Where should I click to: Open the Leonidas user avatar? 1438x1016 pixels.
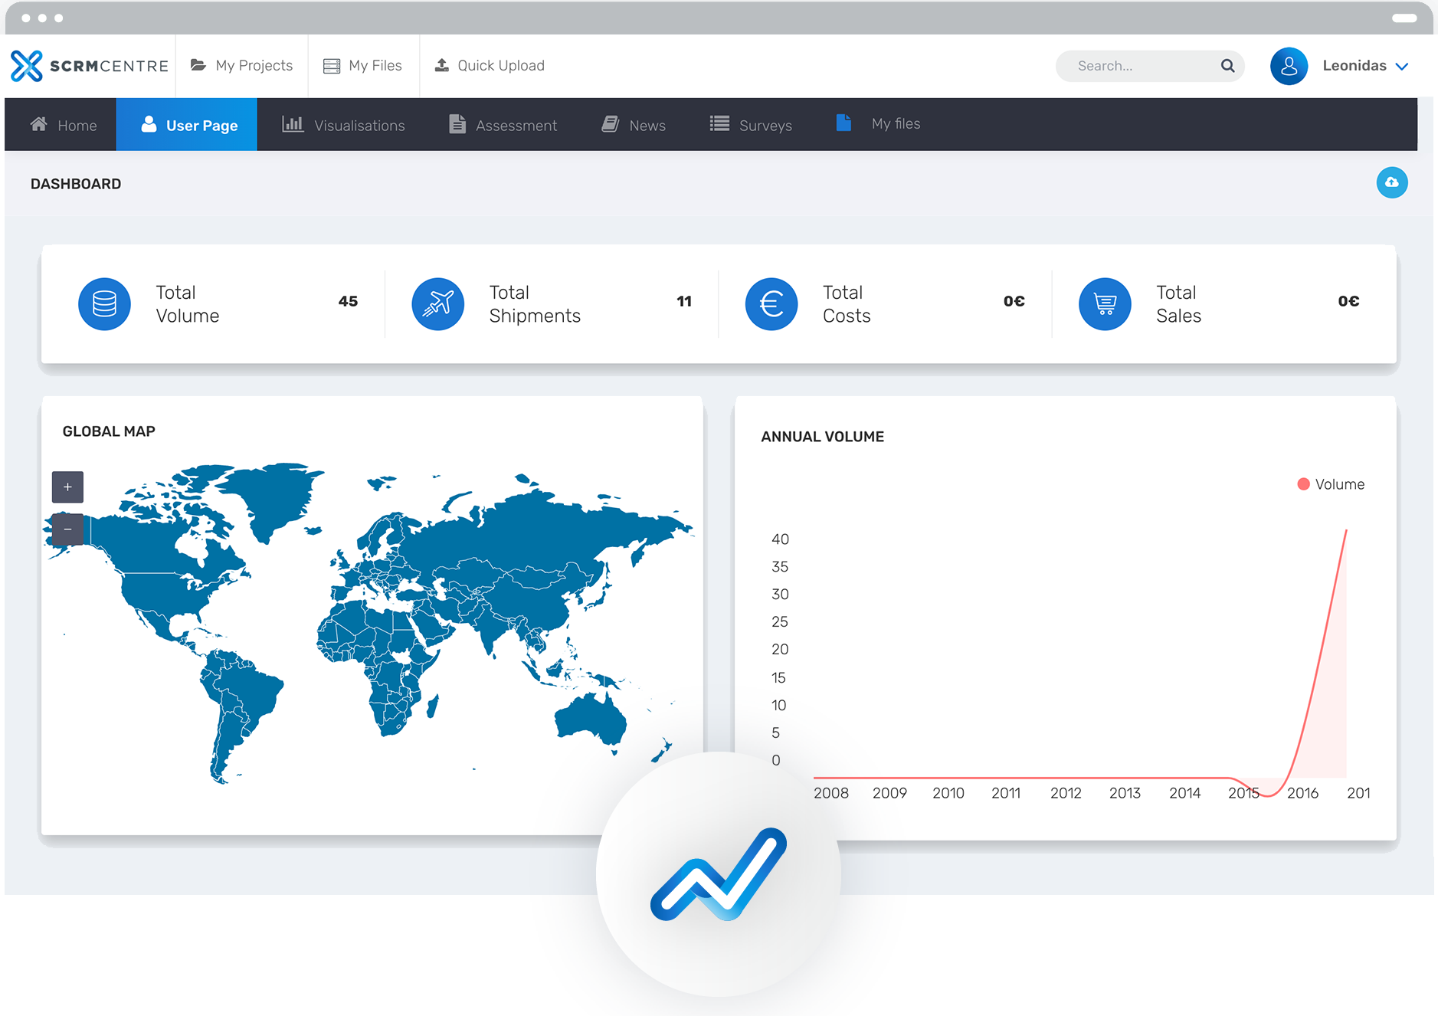pyautogui.click(x=1289, y=66)
